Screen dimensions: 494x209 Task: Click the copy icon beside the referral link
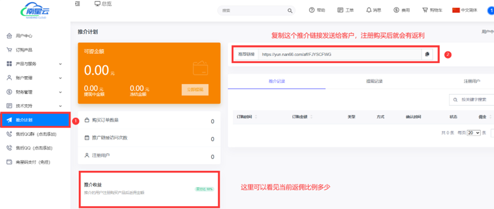click(427, 54)
